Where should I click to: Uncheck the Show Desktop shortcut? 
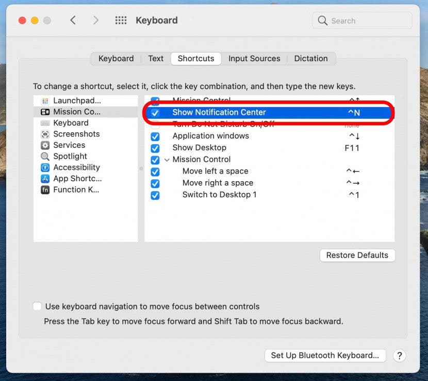pos(155,148)
